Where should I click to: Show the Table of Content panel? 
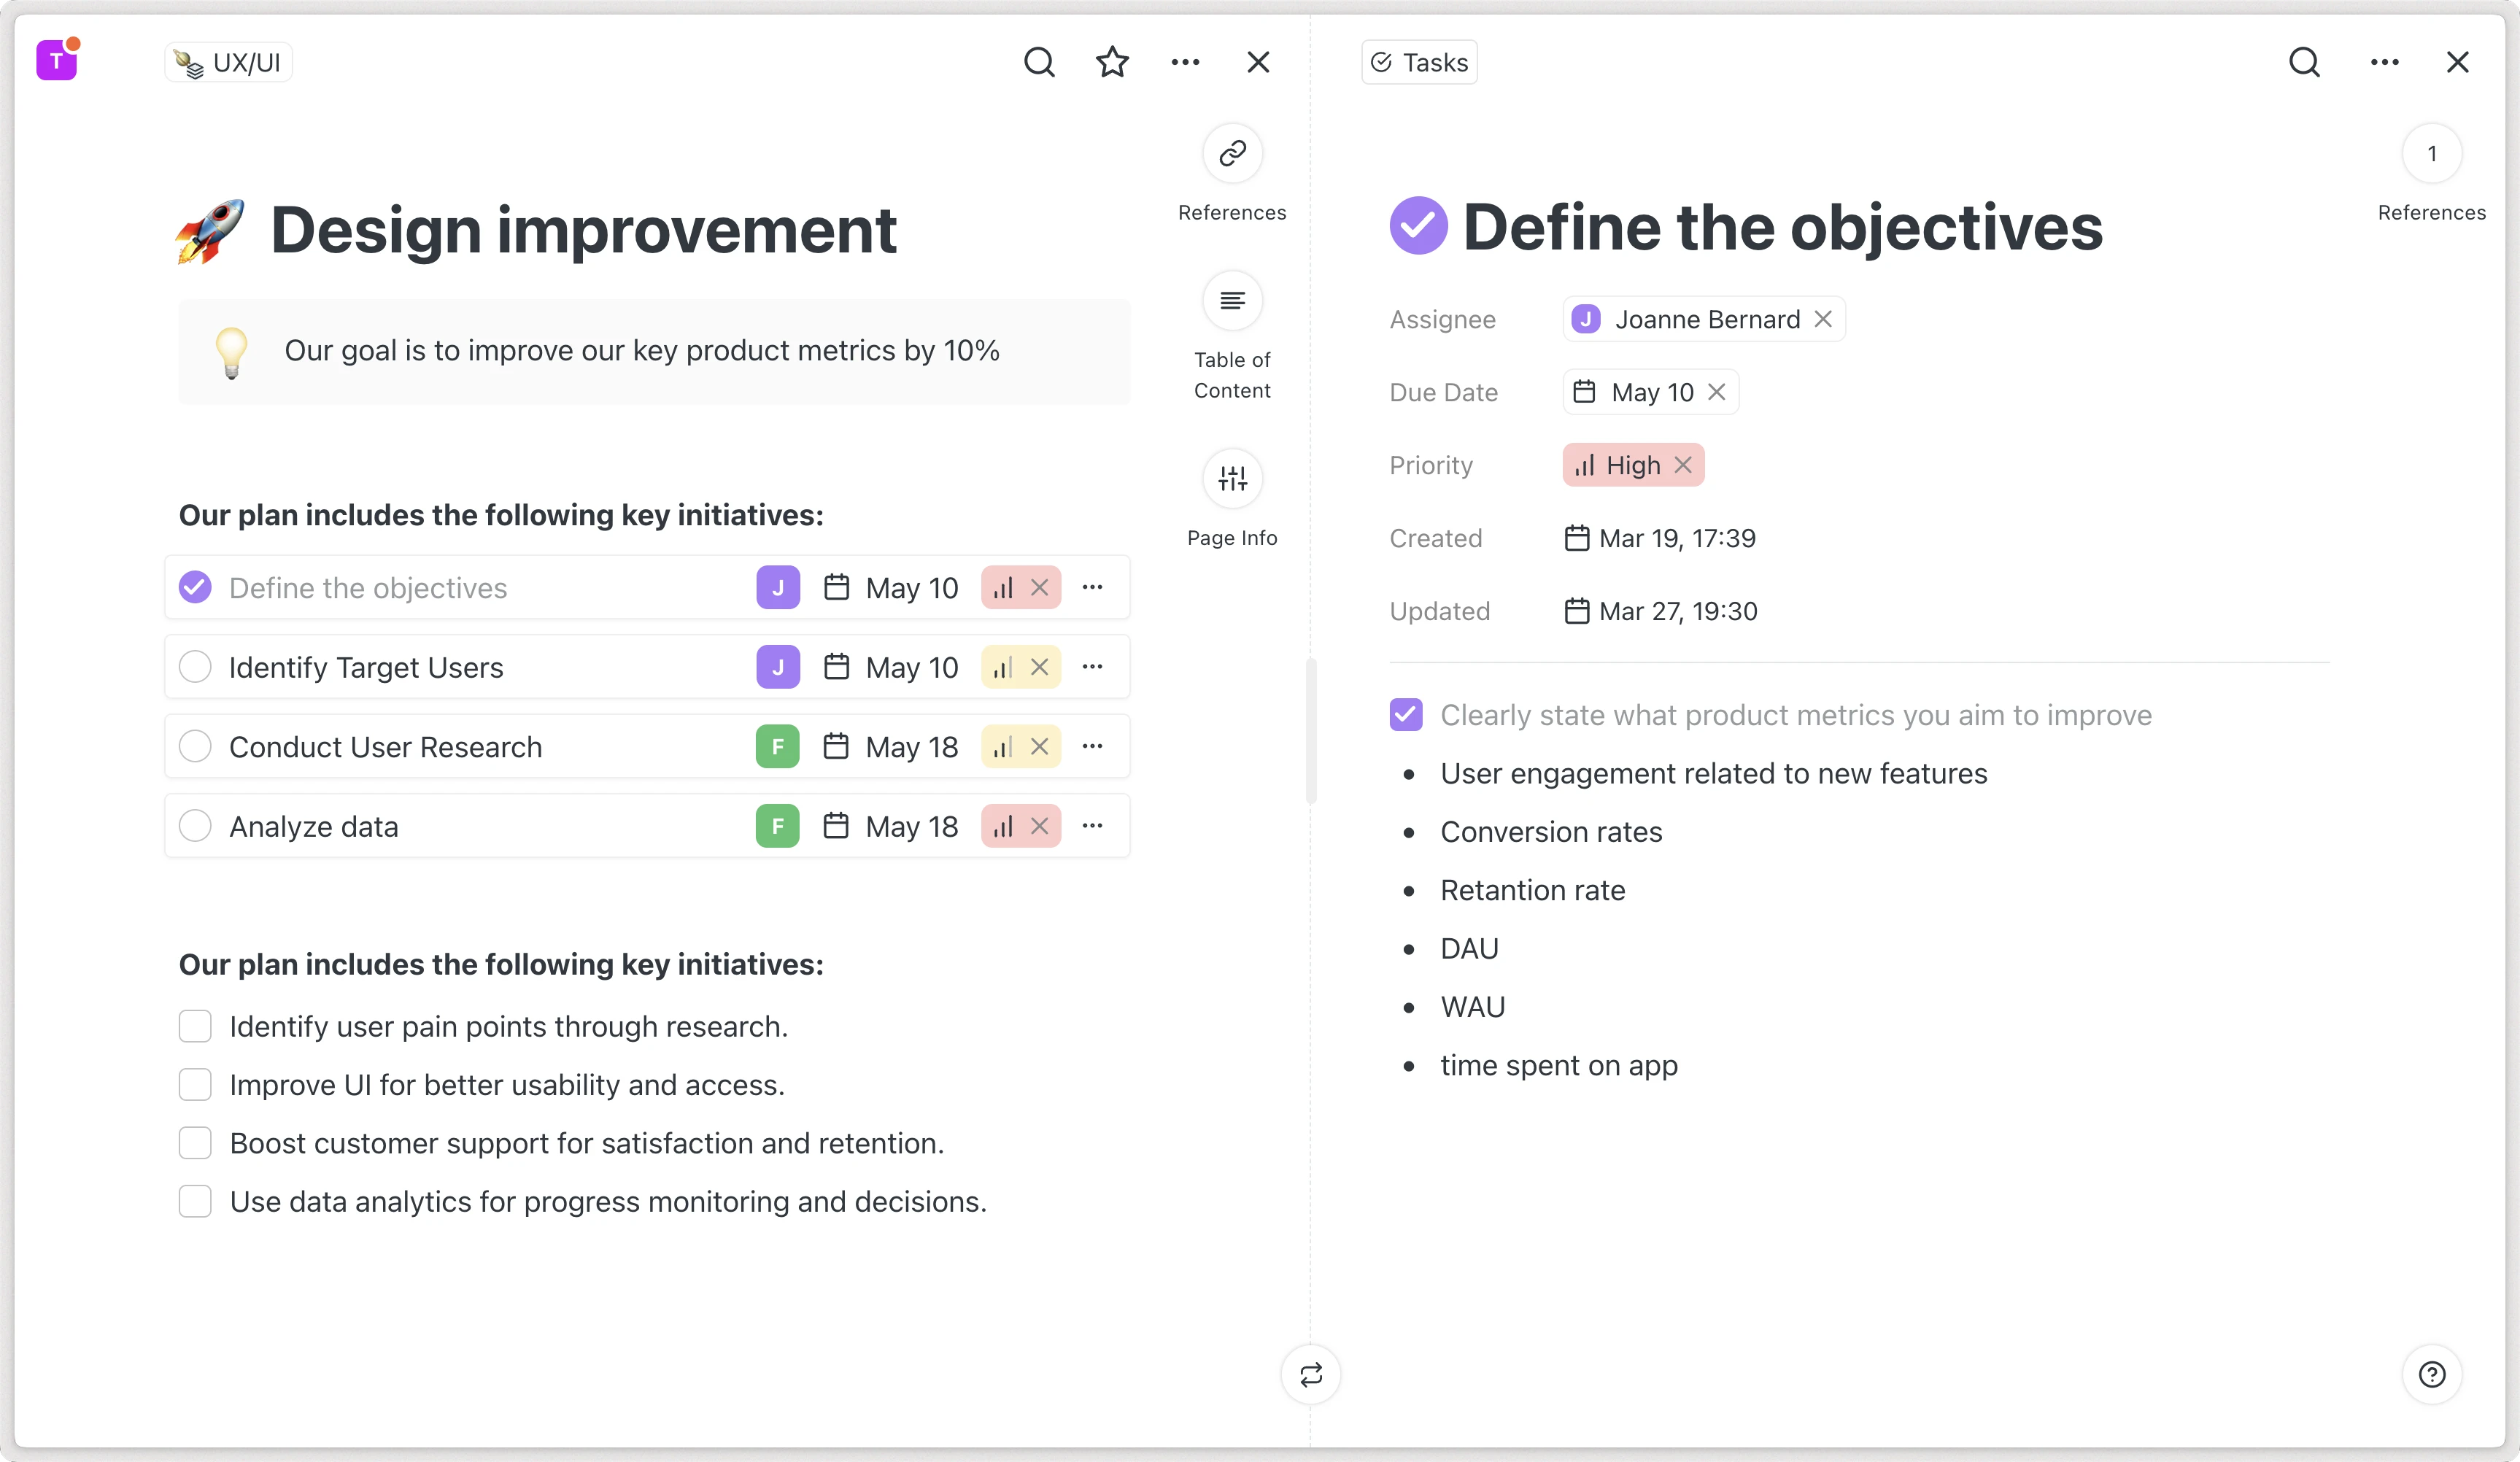pyautogui.click(x=1232, y=300)
